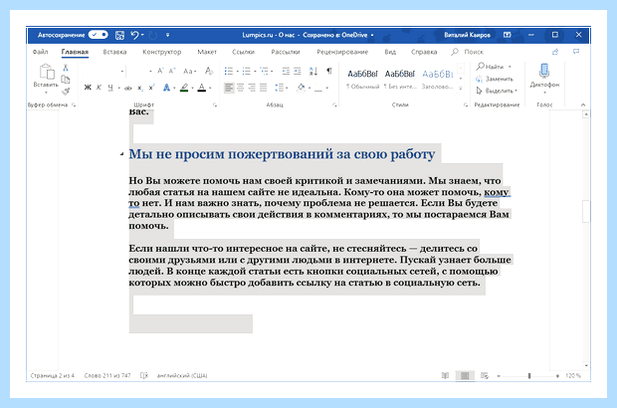Toggle italic К formatting
Image resolution: width=617 pixels, height=408 pixels.
coord(99,88)
